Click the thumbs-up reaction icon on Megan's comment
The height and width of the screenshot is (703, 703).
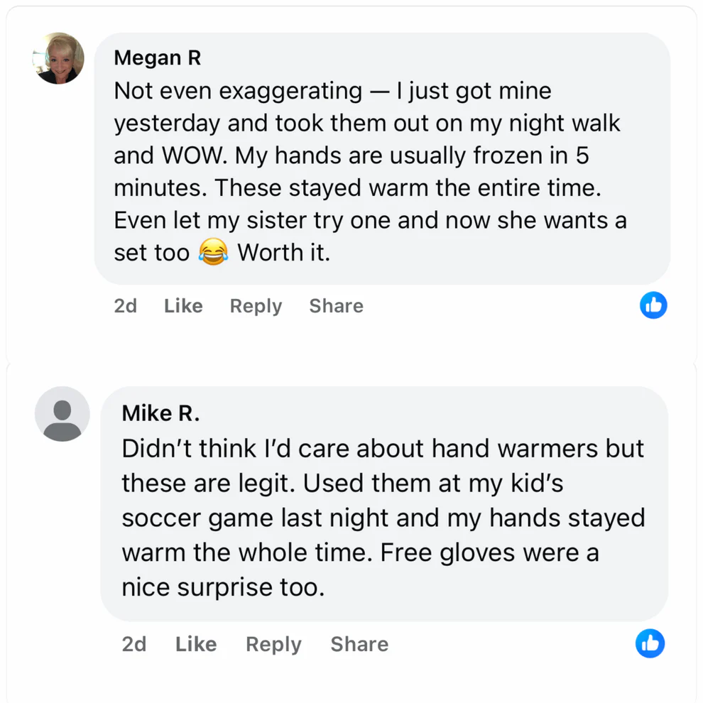(x=653, y=305)
